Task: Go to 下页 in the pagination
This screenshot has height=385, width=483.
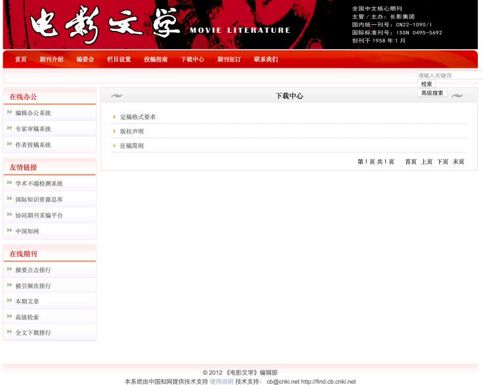Action: click(443, 162)
